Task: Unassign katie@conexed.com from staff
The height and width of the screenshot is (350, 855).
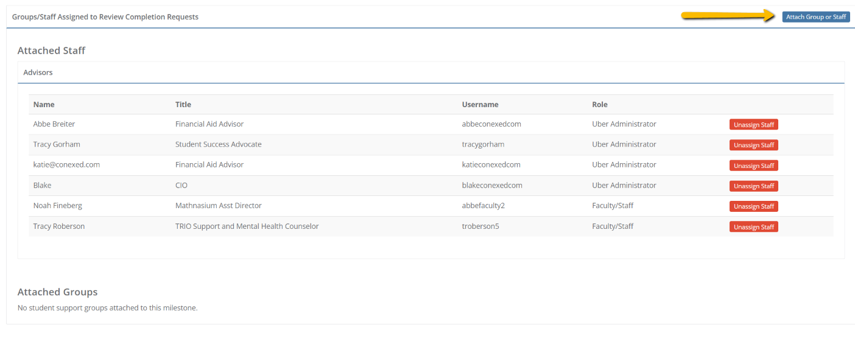Action: (x=754, y=166)
